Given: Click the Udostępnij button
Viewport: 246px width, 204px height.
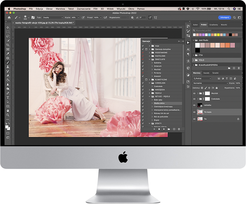Looking at the screenshot, I should [224, 17].
